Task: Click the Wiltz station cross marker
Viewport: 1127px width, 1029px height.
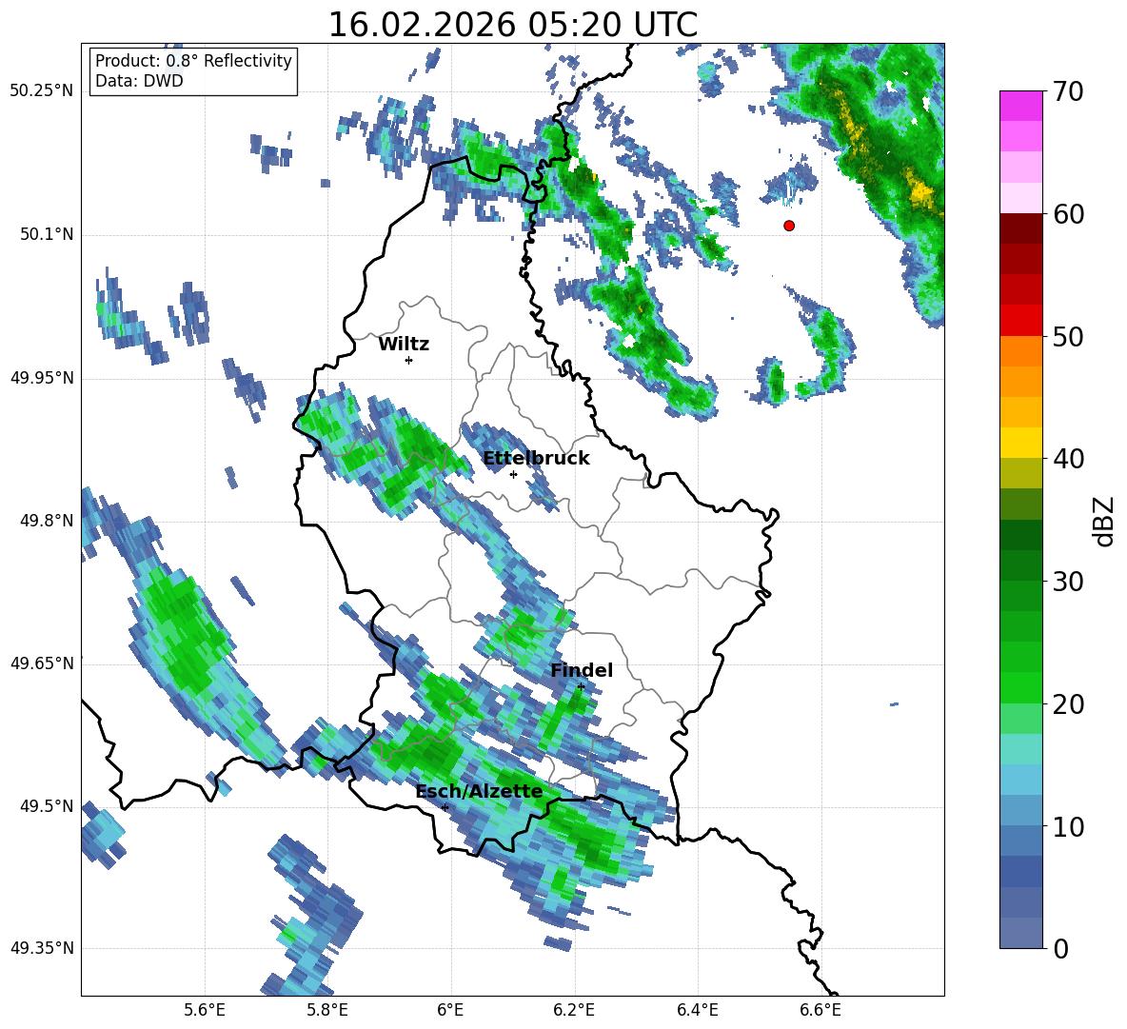Action: coord(409,360)
